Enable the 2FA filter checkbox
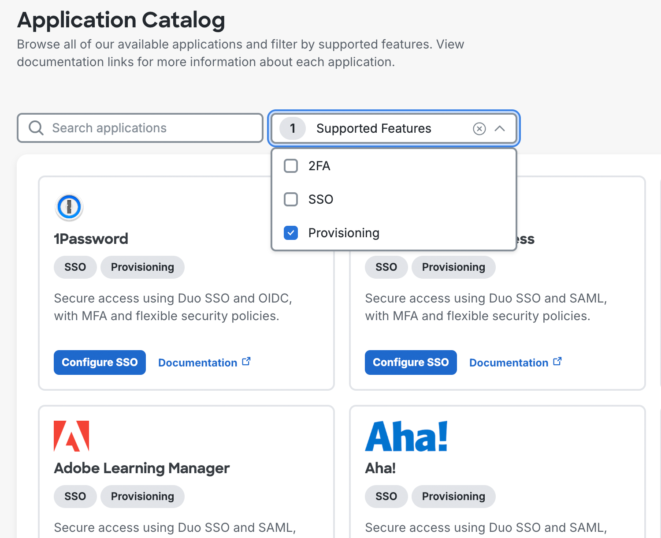Screen dimensions: 661x538 [290, 166]
